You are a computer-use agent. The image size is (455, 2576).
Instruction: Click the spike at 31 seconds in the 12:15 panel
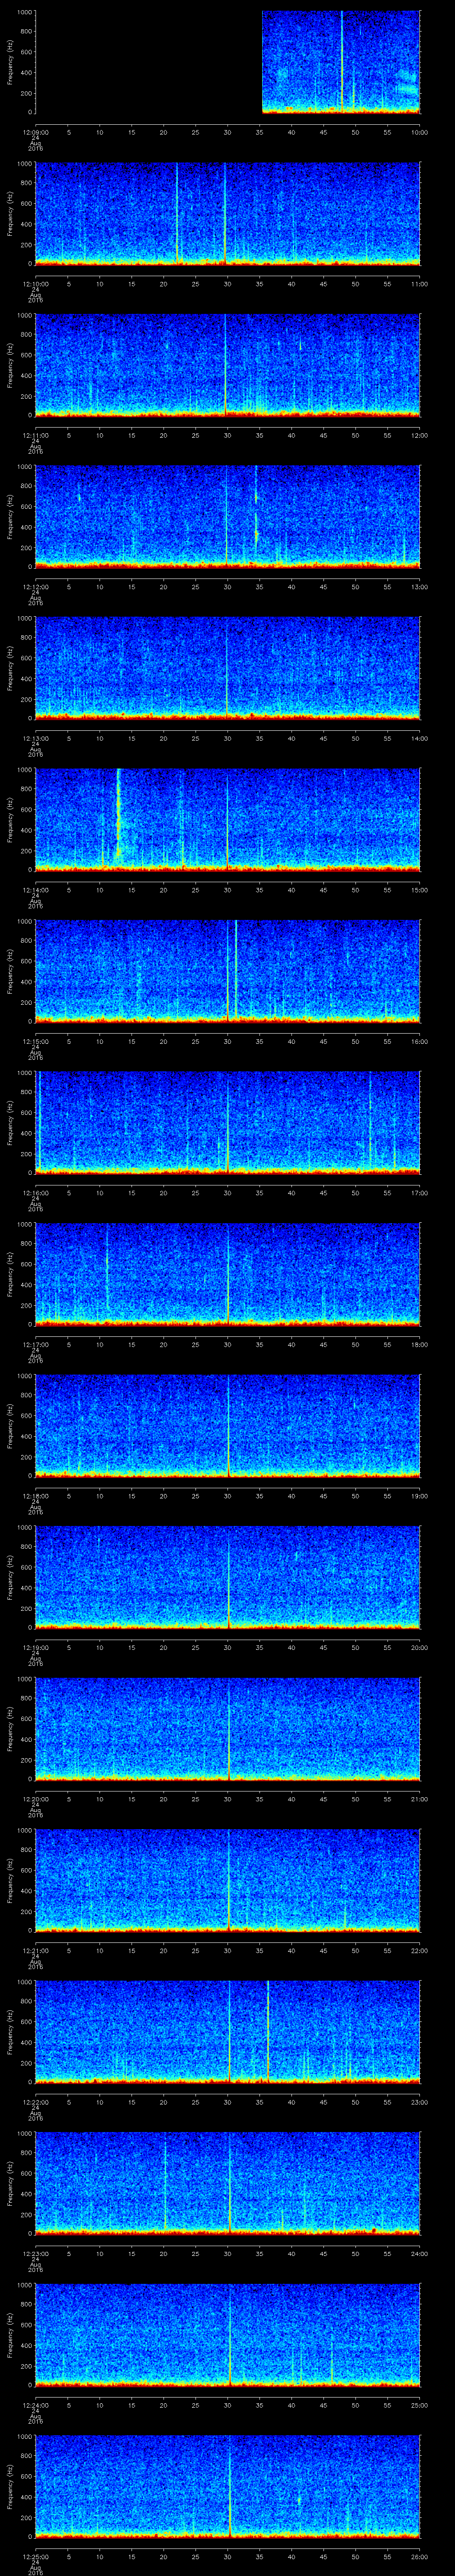[x=236, y=970]
